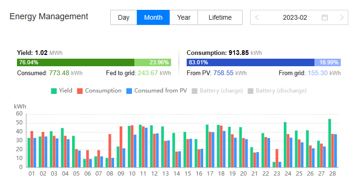The width and height of the screenshot is (354, 177).
Task: Select the green yield bar for day 28
Action: [329, 143]
